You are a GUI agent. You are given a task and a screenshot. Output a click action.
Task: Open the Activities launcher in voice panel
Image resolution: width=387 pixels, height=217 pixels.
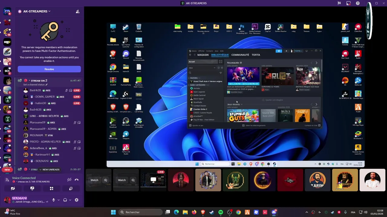tap(51, 188)
